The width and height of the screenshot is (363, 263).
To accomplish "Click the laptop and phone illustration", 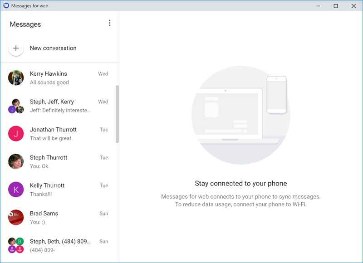I will coord(241,115).
